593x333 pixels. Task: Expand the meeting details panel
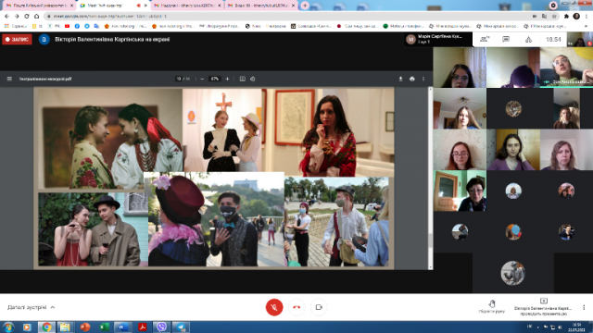point(31,307)
